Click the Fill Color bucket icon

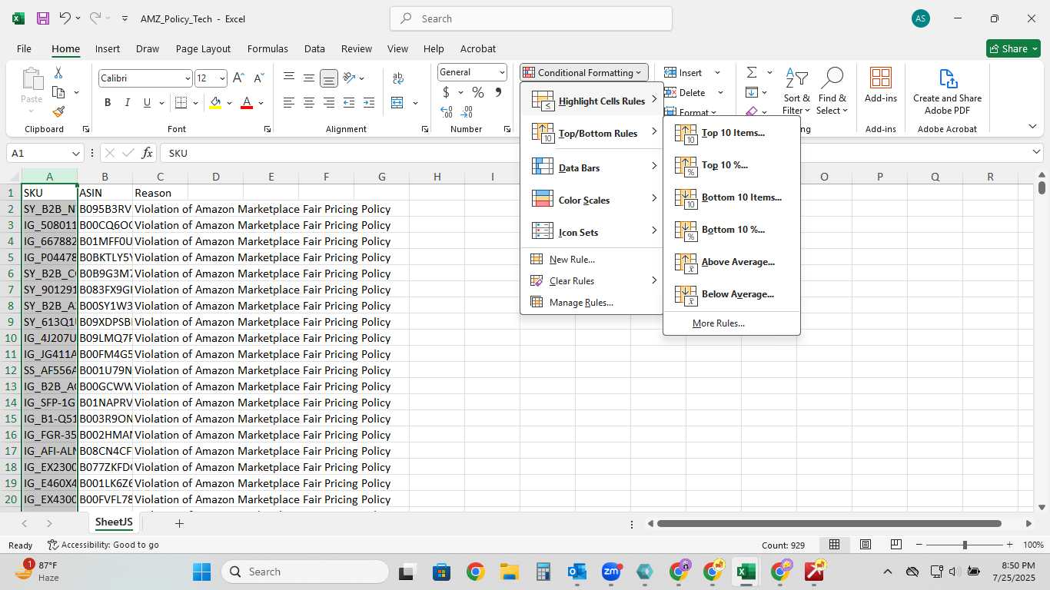(215, 103)
